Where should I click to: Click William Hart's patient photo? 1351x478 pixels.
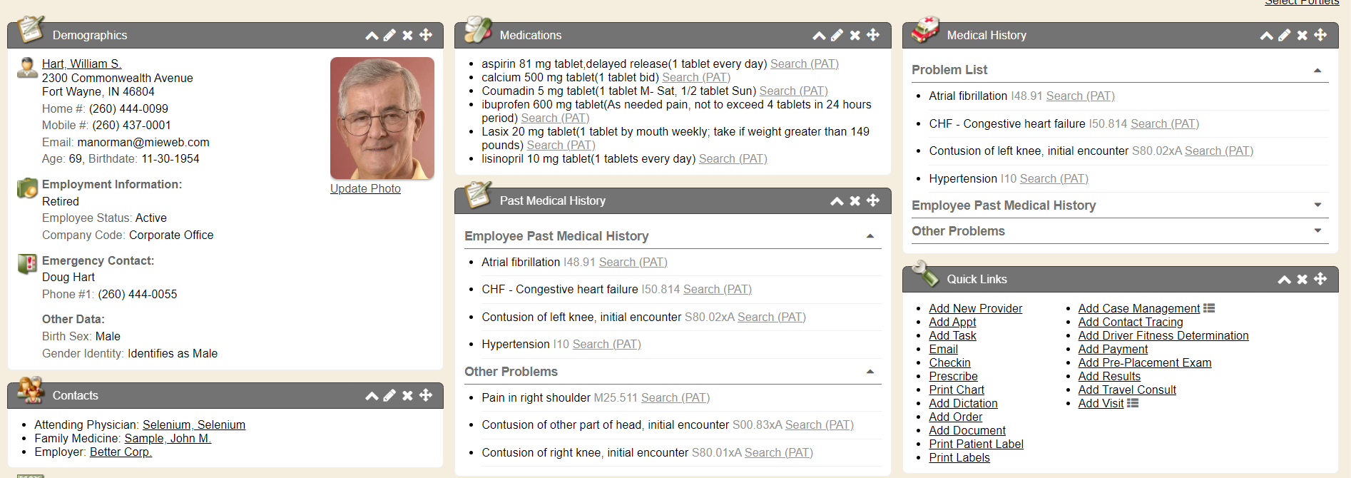click(382, 118)
